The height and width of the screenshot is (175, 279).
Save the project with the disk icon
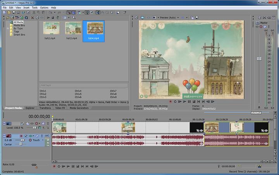14,12
